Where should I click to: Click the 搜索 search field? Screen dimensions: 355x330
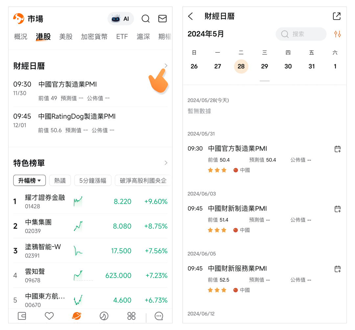(301, 34)
